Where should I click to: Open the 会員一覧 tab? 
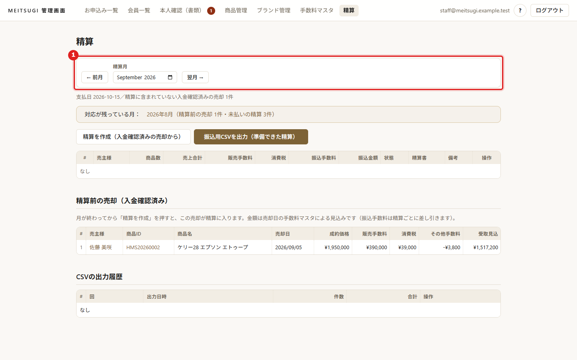coord(139,10)
